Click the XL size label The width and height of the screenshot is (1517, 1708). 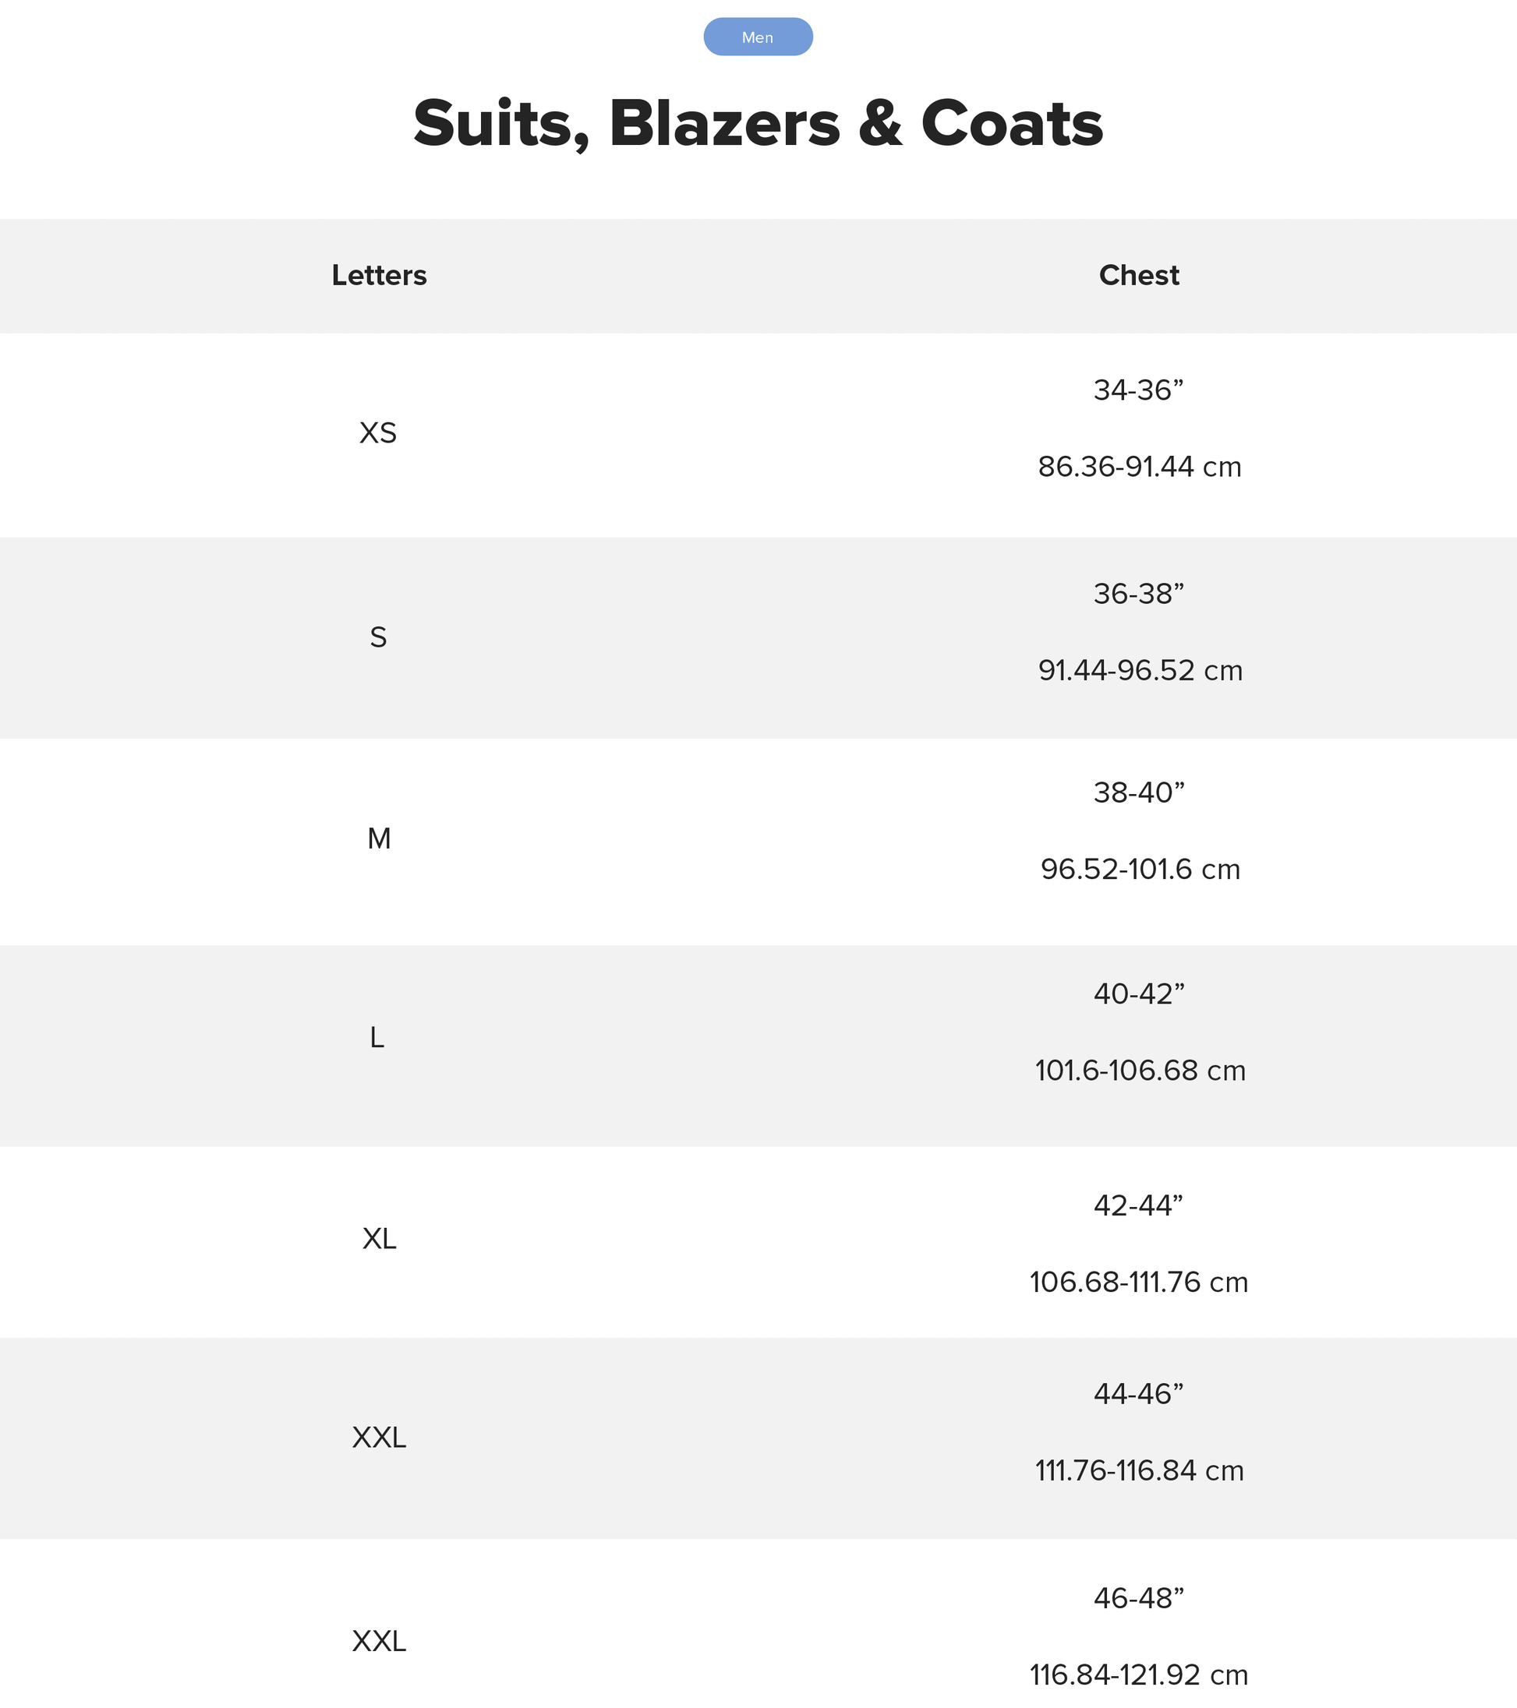(x=379, y=1238)
